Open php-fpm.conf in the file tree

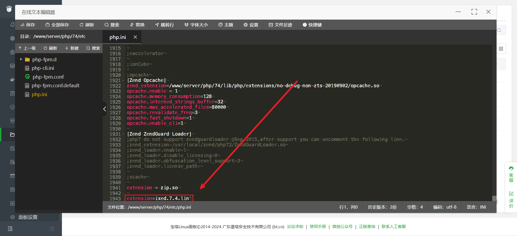[48, 77]
